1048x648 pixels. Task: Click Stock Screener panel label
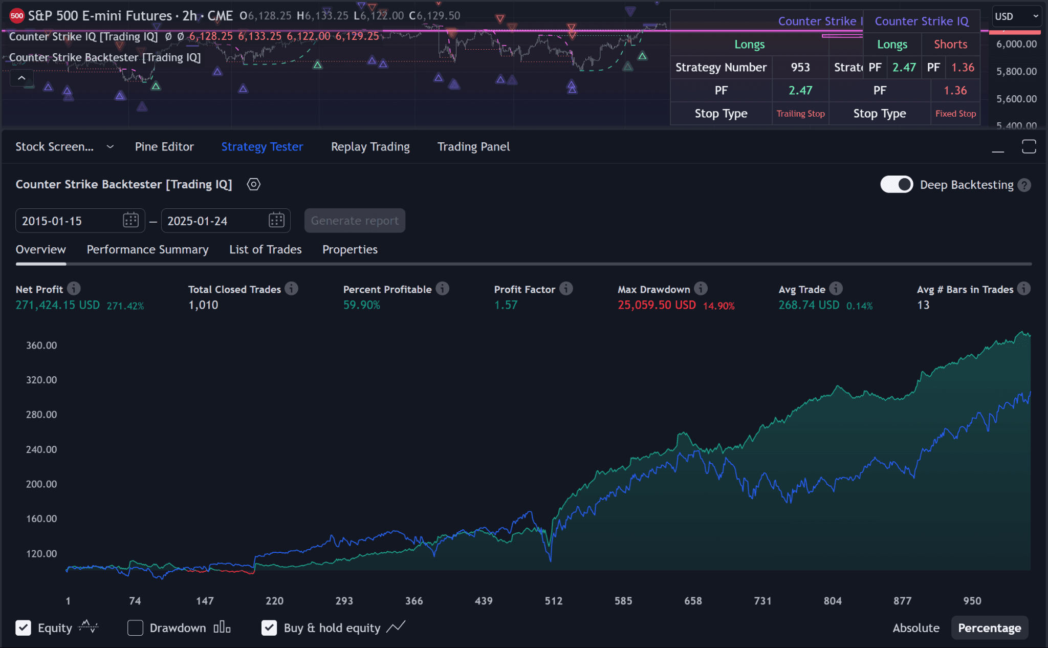[54, 147]
